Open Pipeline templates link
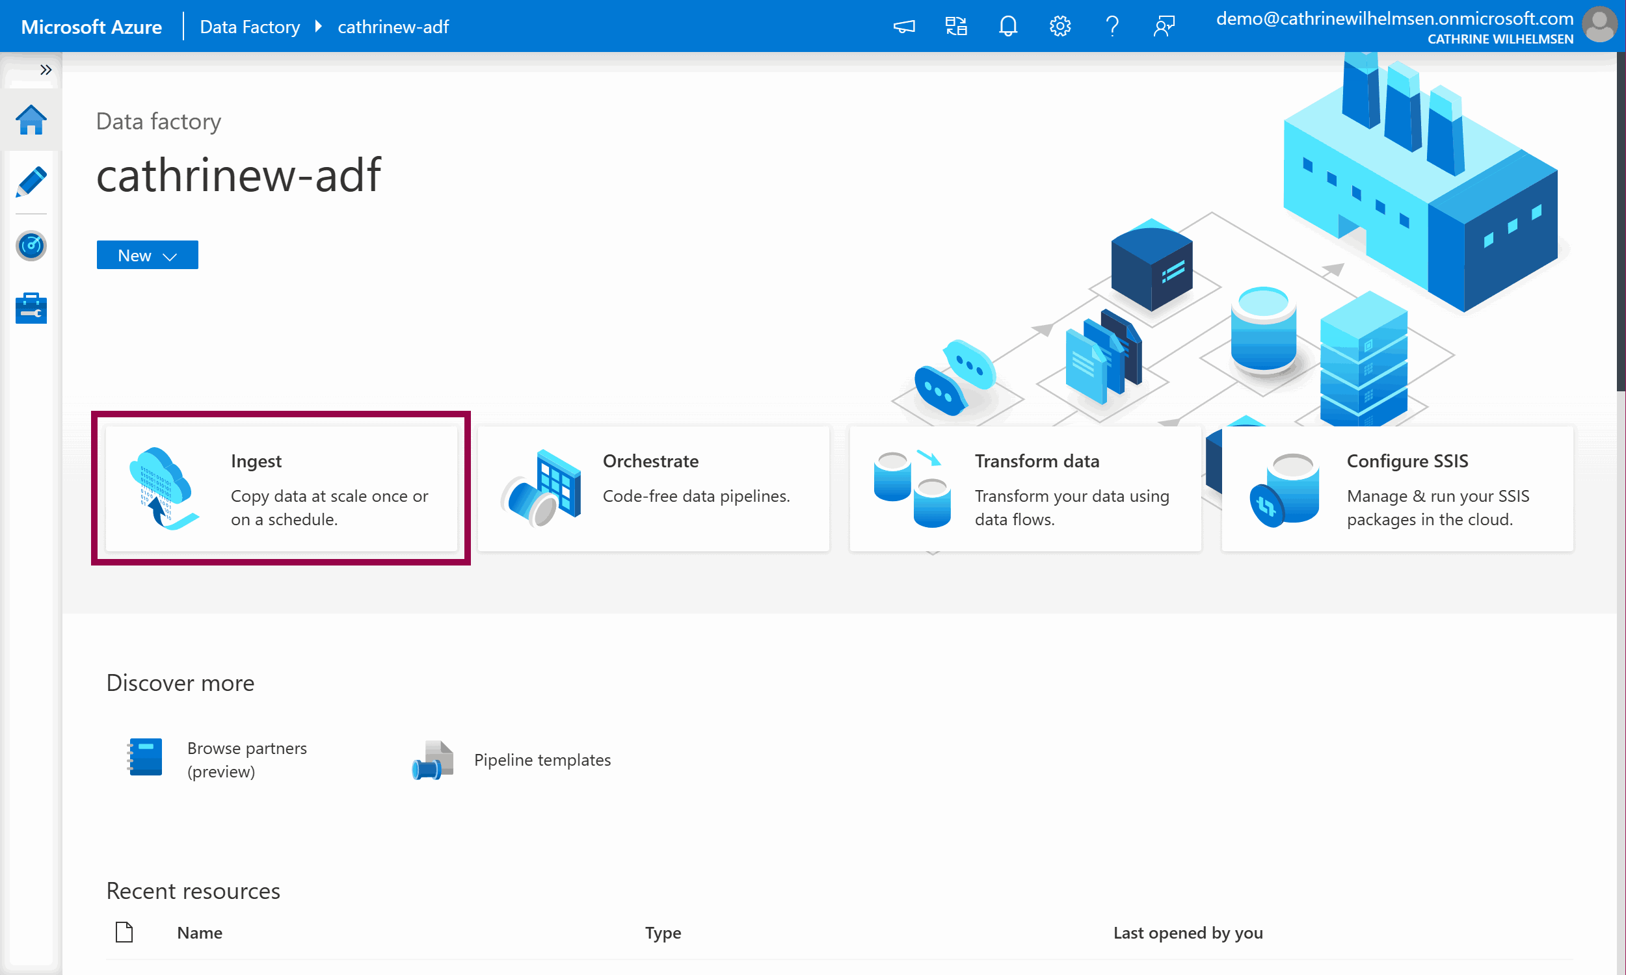This screenshot has width=1626, height=975. 542,760
